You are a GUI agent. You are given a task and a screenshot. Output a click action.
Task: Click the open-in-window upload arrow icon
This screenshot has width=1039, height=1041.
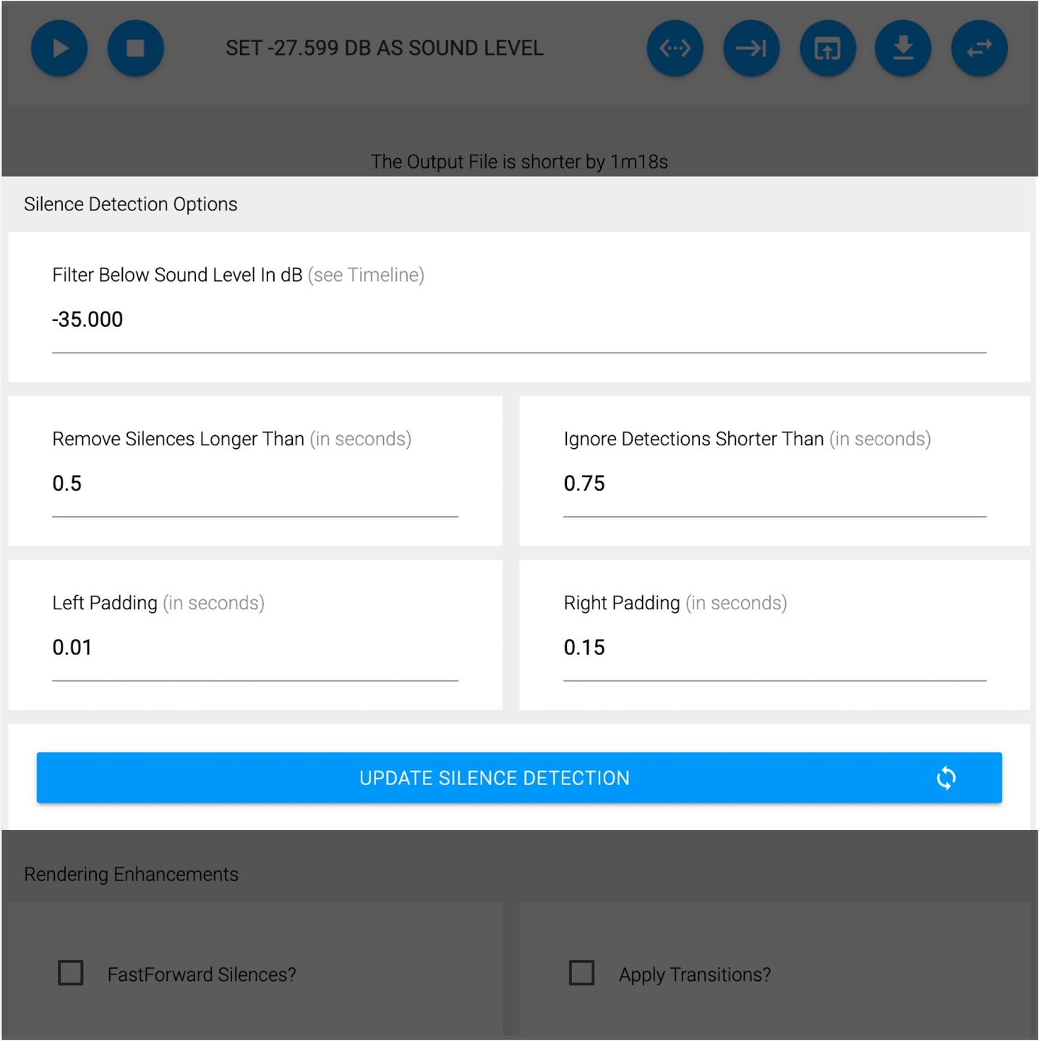coord(827,48)
